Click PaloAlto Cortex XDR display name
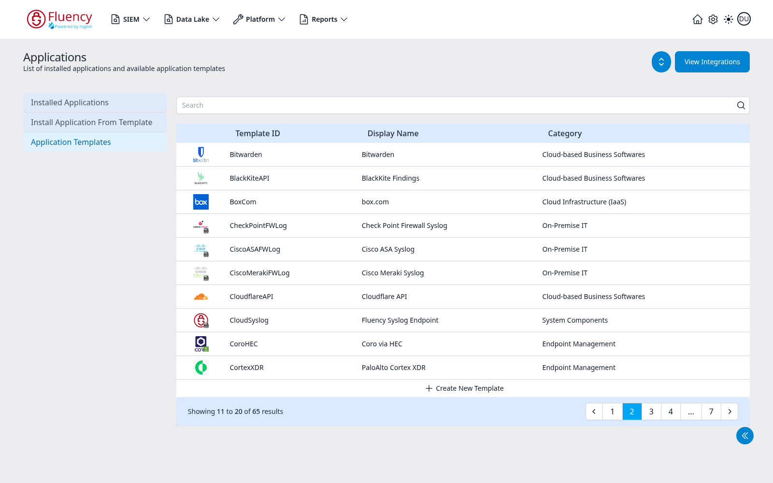 394,368
